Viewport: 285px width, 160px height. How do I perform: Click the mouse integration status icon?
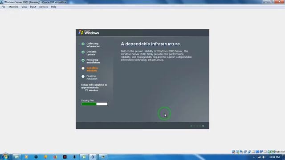pyautogui.click(x=269, y=152)
